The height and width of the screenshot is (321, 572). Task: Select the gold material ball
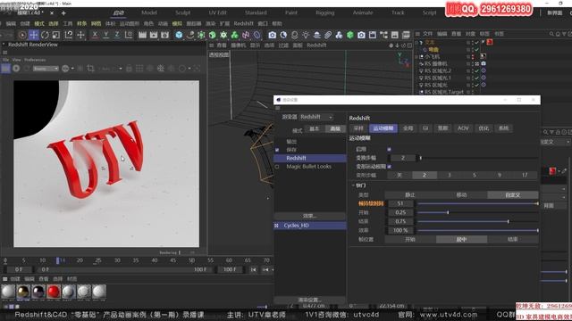pos(23,292)
